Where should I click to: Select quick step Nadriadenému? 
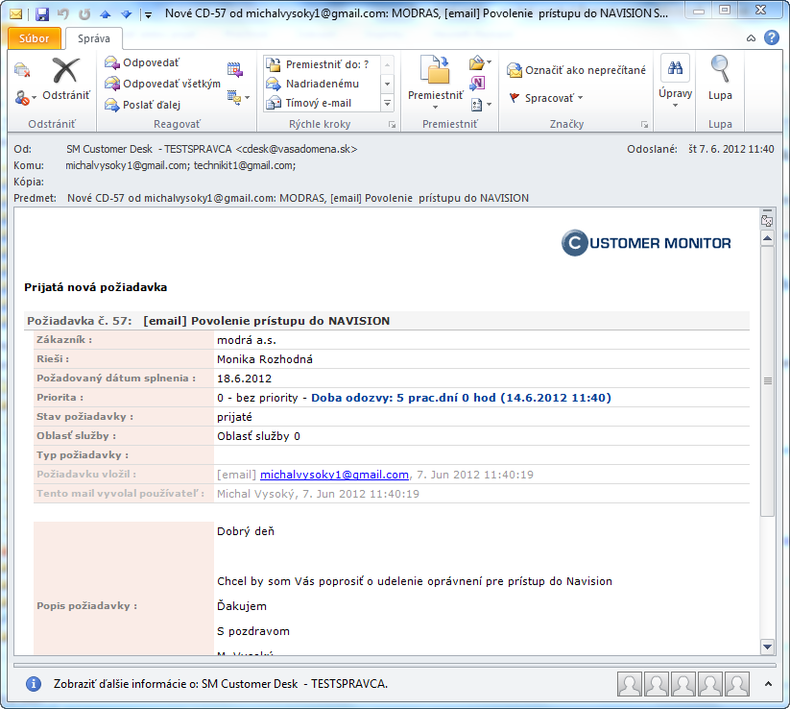click(322, 84)
